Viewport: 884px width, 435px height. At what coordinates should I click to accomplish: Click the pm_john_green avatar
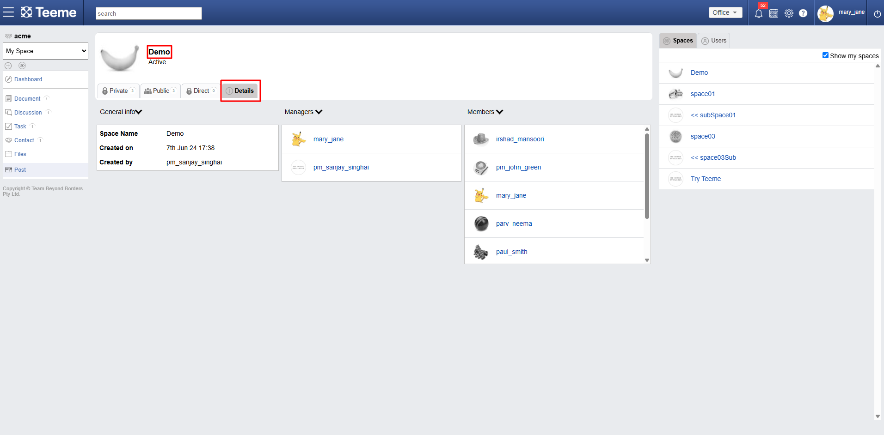(481, 167)
